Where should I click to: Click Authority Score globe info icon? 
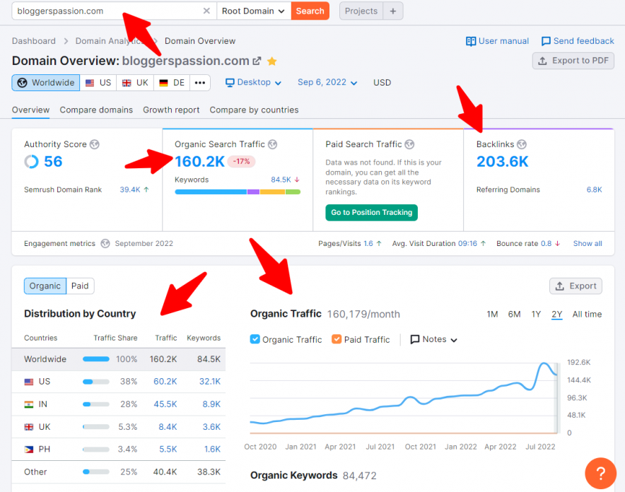[95, 144]
